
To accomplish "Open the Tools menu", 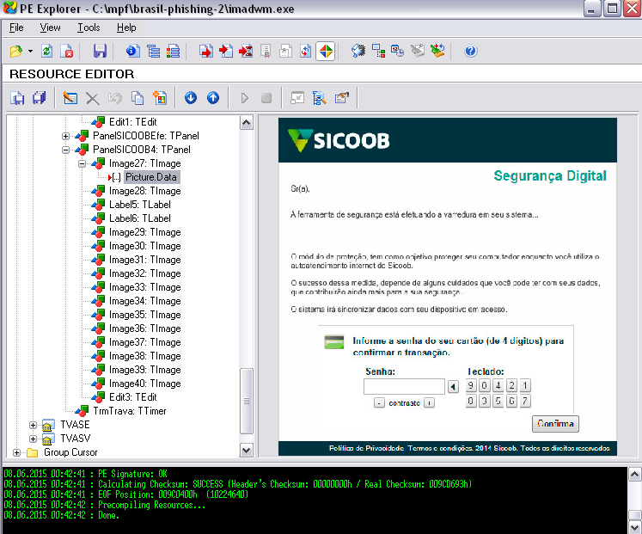I will pos(89,28).
